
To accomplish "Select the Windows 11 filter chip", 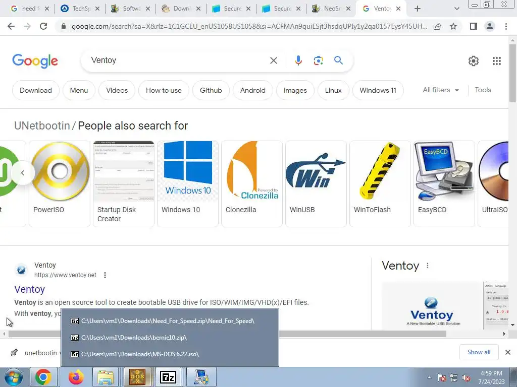I will [x=378, y=90].
